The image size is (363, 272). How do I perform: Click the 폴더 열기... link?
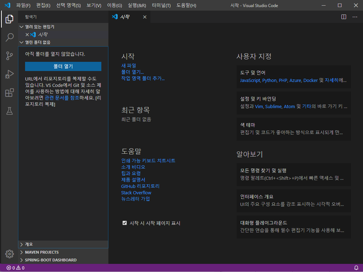(x=133, y=72)
